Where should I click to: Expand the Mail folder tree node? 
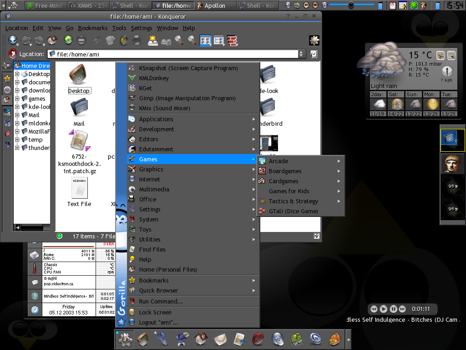[17, 115]
